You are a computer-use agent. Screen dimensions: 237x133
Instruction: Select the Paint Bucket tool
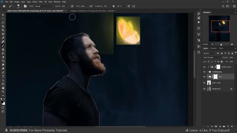3,61
